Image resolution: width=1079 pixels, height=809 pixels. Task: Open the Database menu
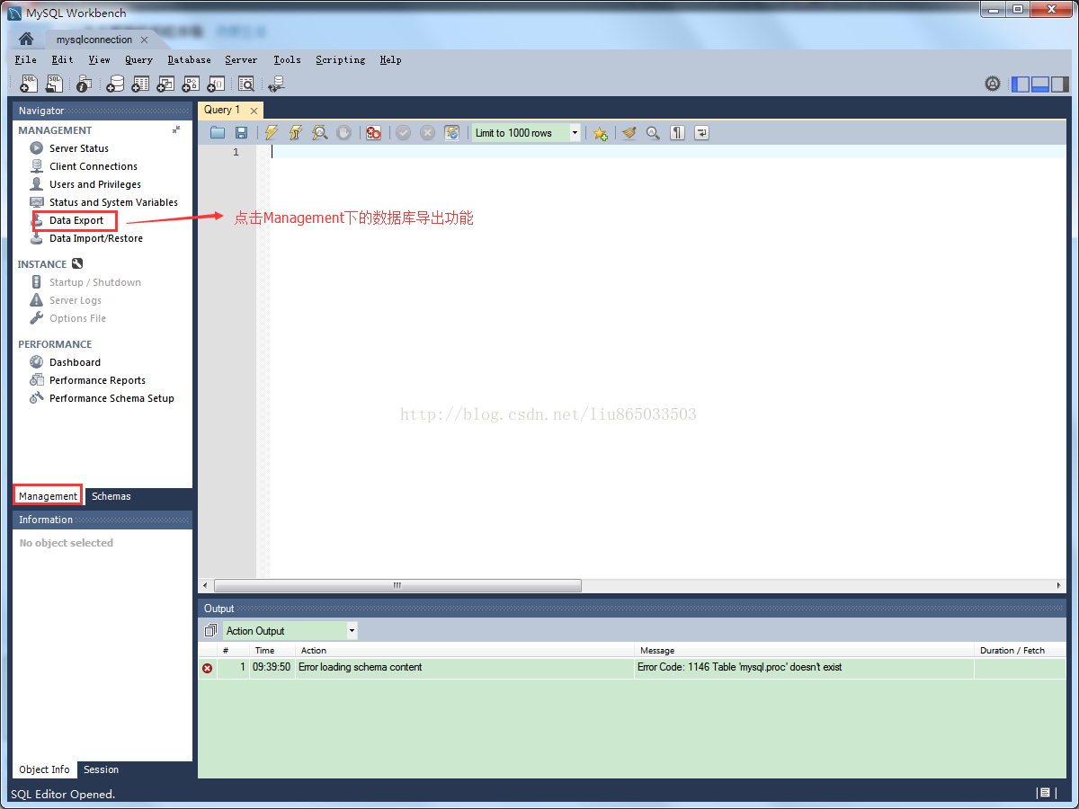189,59
